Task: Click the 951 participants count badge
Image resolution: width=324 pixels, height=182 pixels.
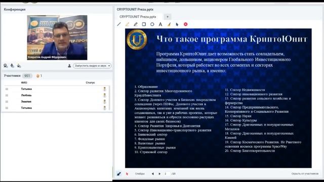Action: tap(27, 76)
